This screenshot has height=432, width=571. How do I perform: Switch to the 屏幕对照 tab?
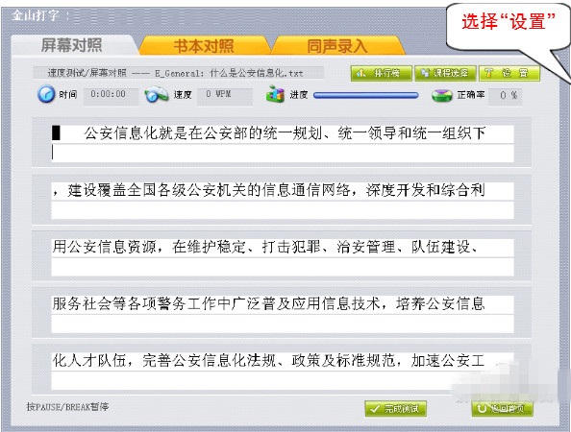click(x=72, y=45)
